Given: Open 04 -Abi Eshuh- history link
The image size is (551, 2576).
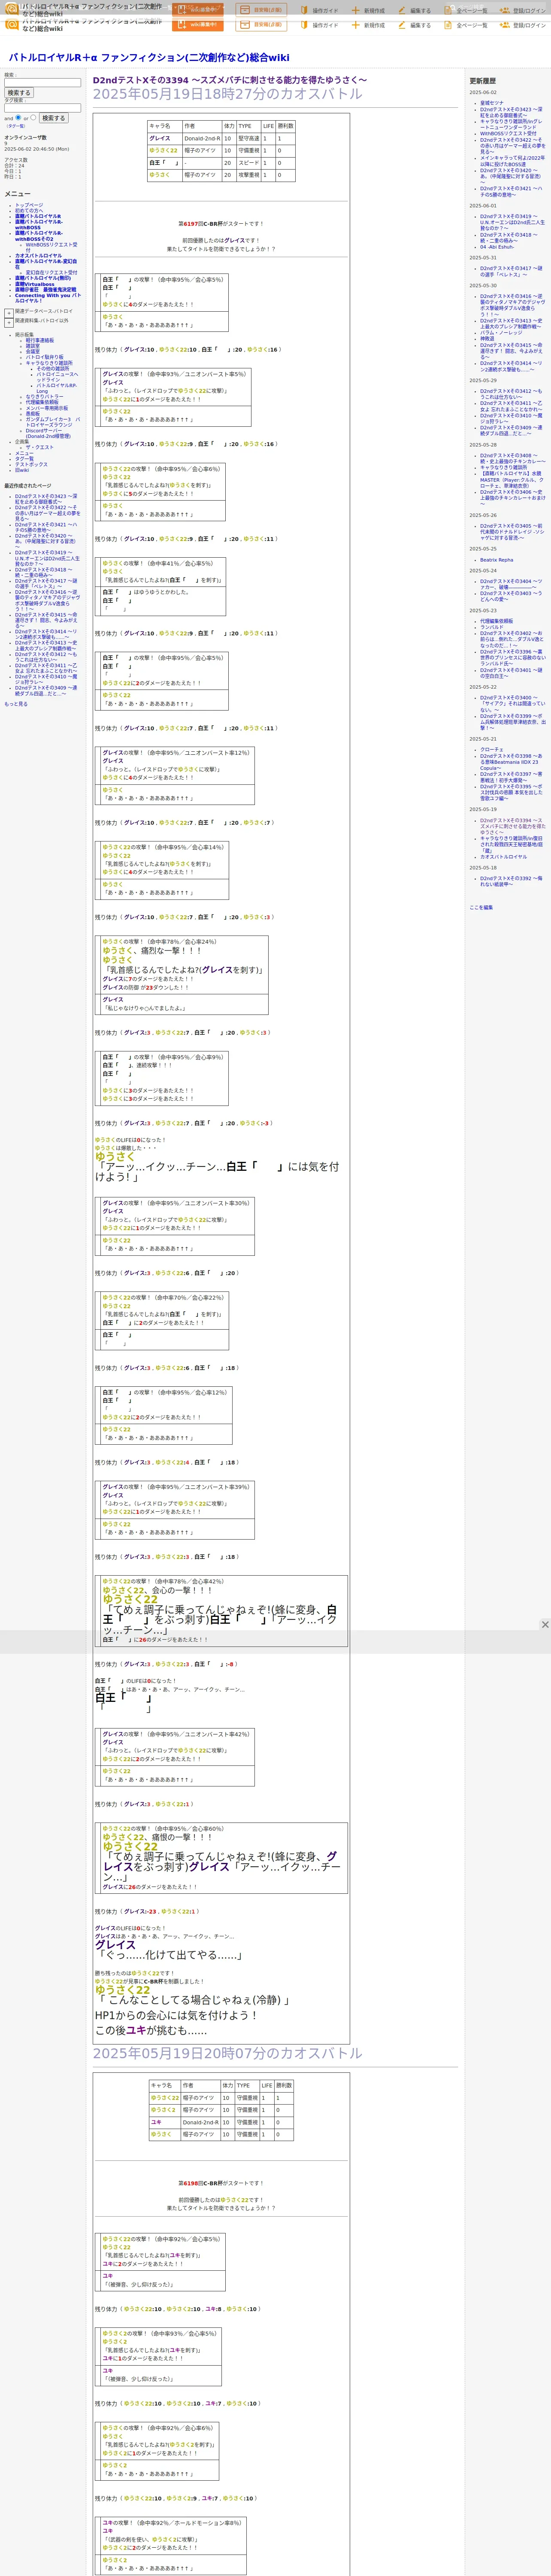Looking at the screenshot, I should click(x=497, y=247).
